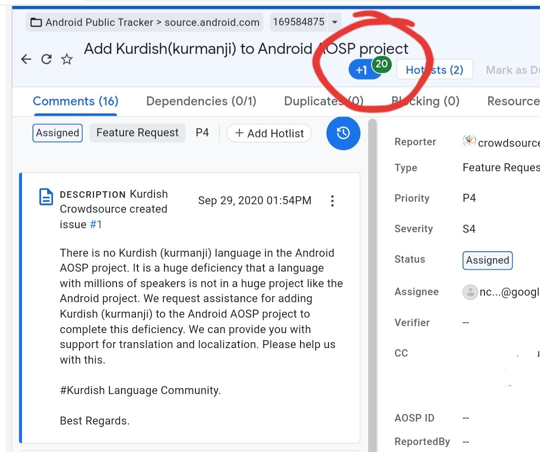Open the blue history clock button
The width and height of the screenshot is (540, 452).
pos(343,133)
